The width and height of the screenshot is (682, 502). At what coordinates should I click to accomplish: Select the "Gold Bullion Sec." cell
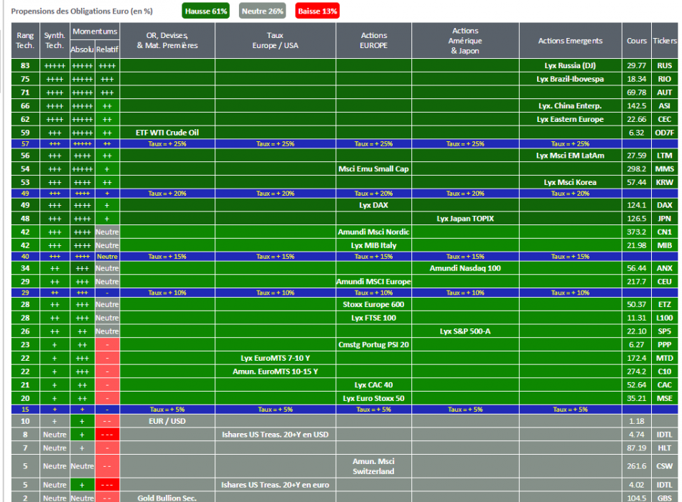pos(167,498)
